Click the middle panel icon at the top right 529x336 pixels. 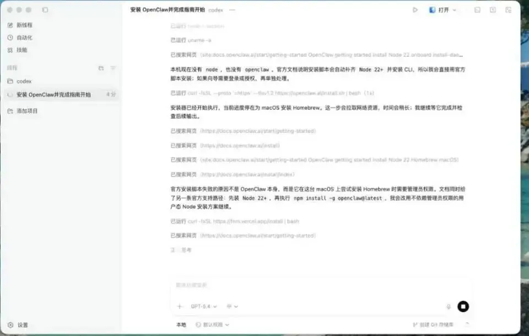493,10
